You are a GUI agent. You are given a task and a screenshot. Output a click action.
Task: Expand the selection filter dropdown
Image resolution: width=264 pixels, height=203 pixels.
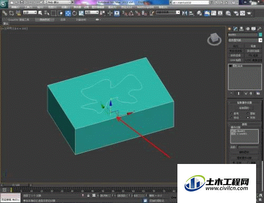(x=30, y=13)
